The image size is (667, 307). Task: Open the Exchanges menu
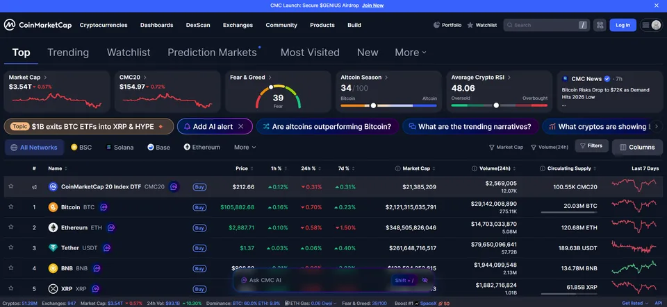238,25
